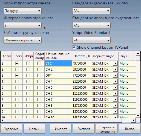Click the 'Наименование канала' column header

click(58, 56)
